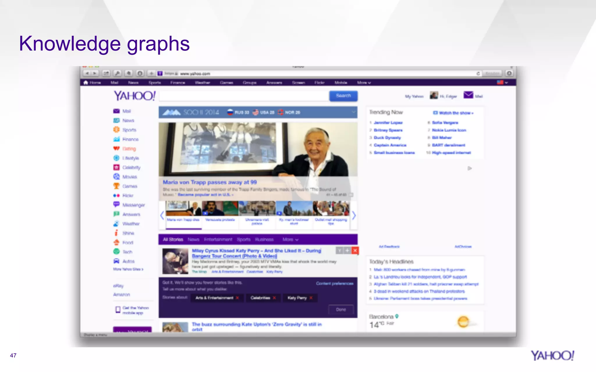Click the user profile avatar picture
Screen dimensions: 596x372
click(434, 95)
